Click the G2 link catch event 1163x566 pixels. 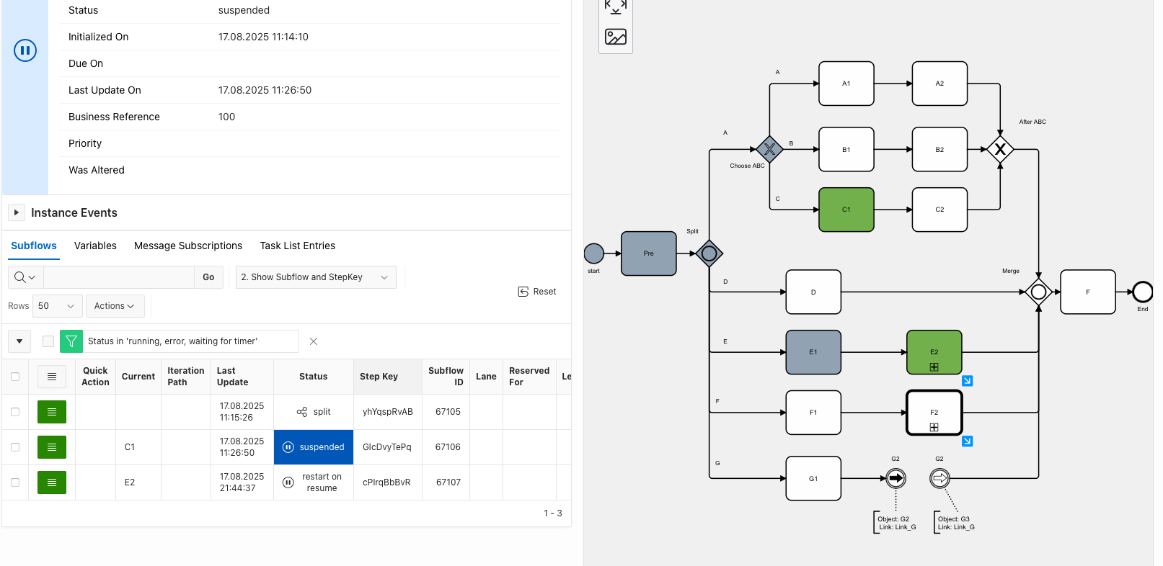tap(940, 478)
